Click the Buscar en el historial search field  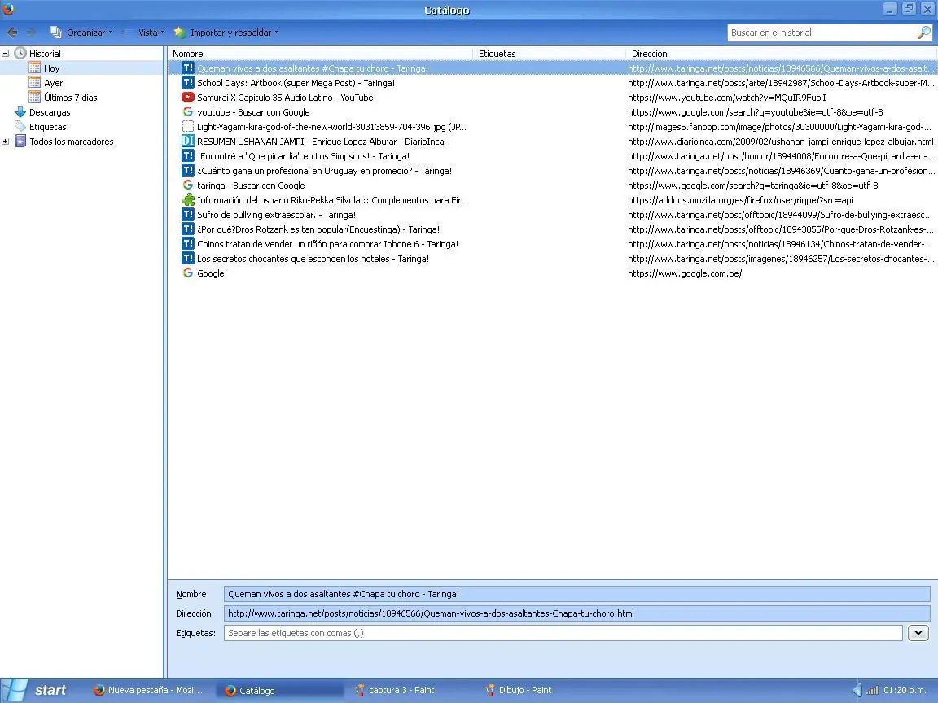click(822, 33)
